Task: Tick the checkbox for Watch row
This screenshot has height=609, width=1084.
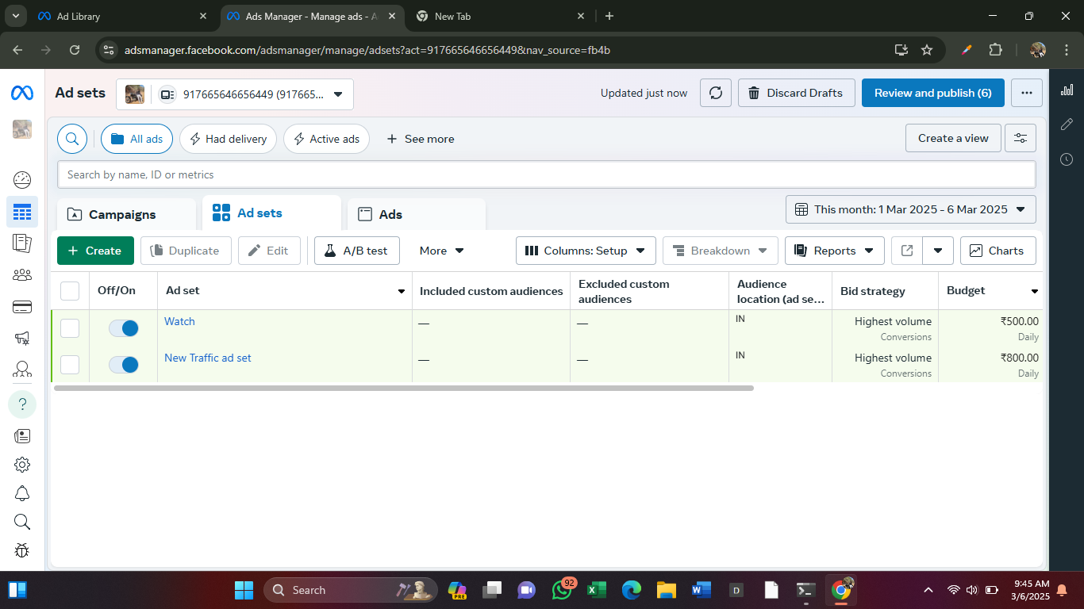Action: (70, 328)
